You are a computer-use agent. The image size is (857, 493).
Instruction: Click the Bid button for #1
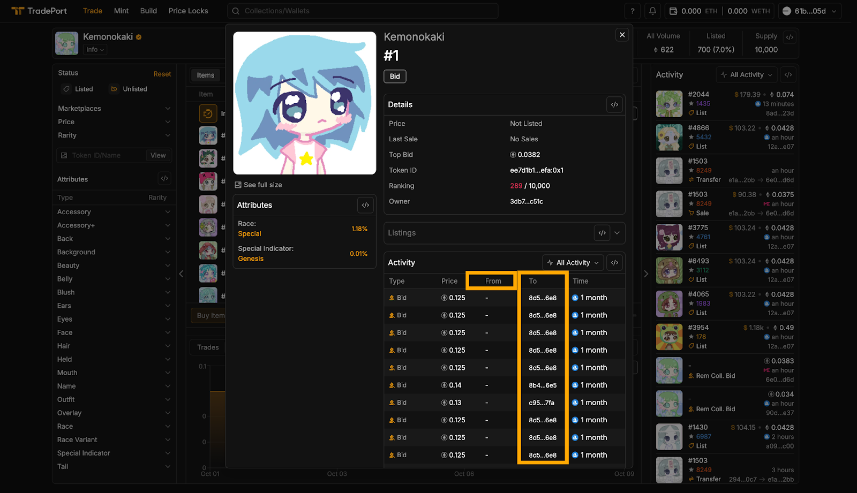[395, 76]
